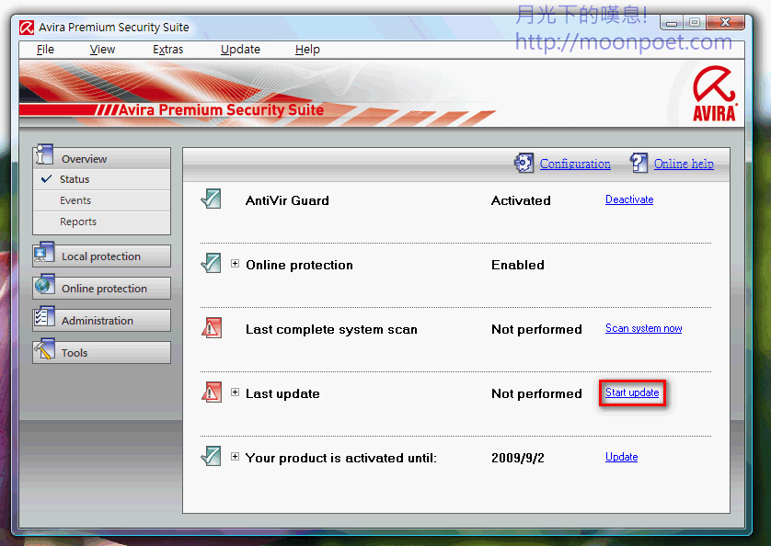
Task: Click the red warning icon beside Last update
Action: click(x=212, y=392)
